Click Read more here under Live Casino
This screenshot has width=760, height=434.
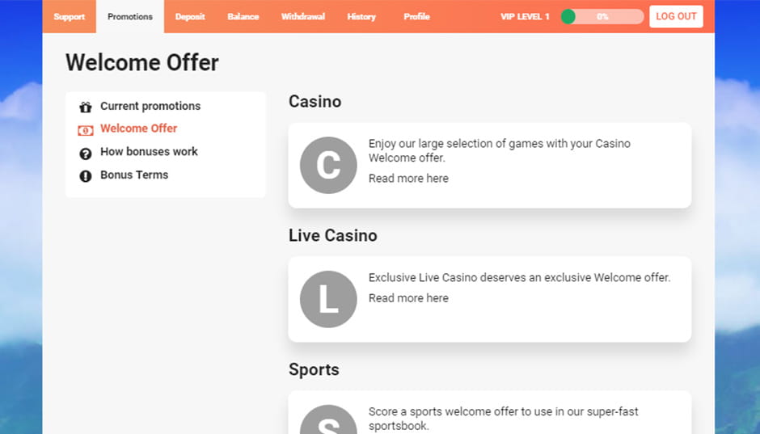pos(408,298)
